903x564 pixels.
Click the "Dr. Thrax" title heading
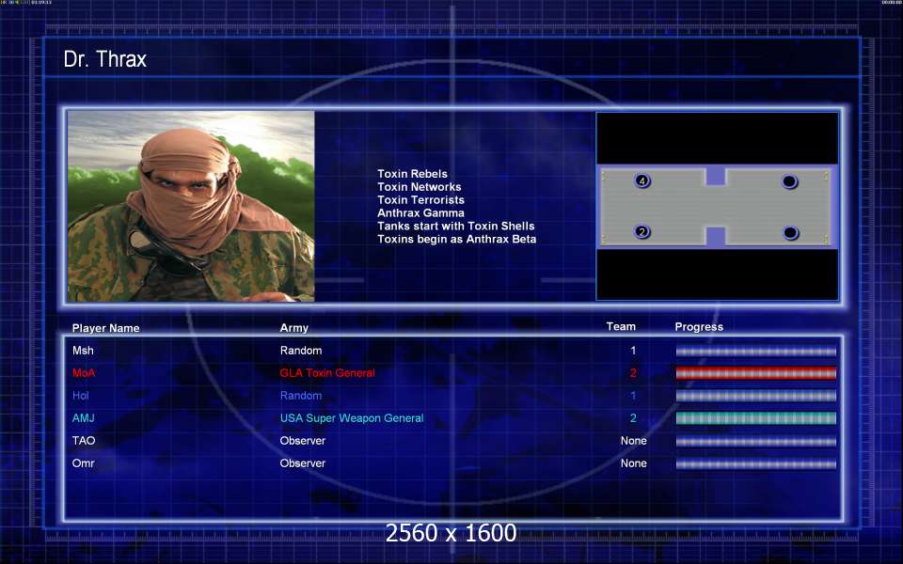pyautogui.click(x=104, y=59)
